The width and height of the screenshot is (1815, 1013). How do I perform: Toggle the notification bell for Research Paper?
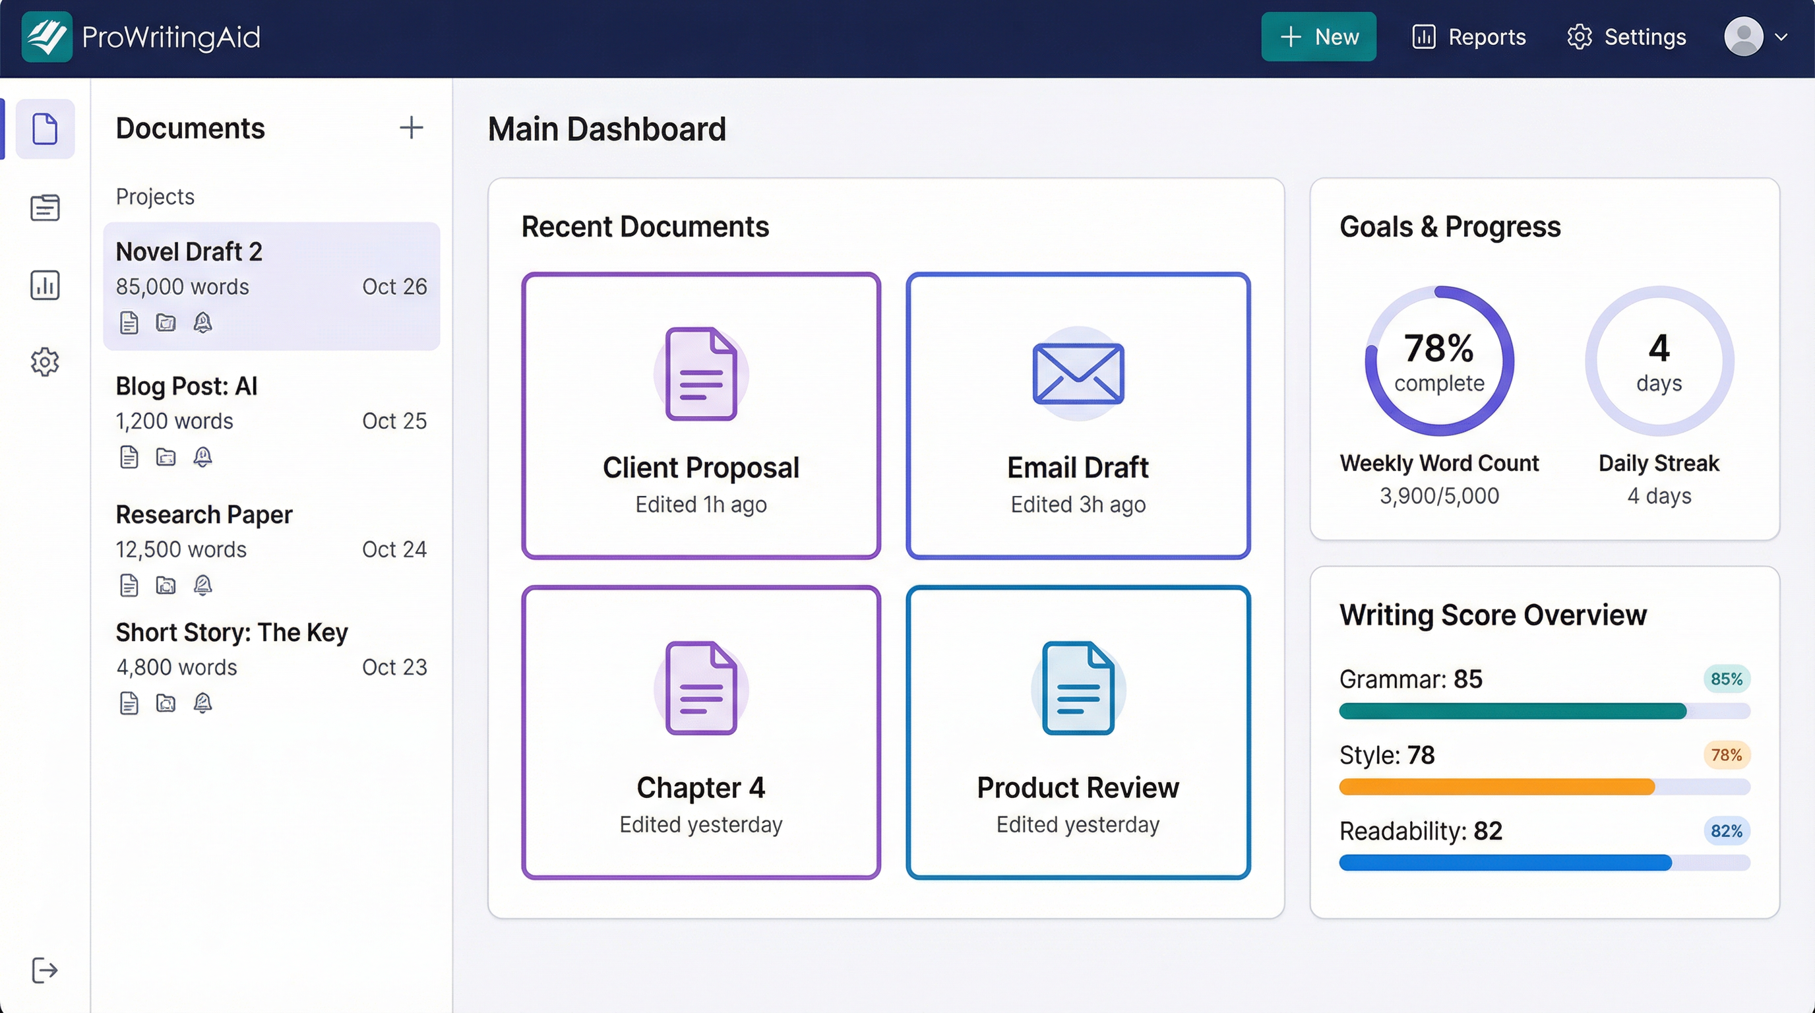203,585
